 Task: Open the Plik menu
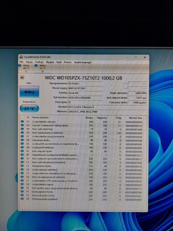21,62
